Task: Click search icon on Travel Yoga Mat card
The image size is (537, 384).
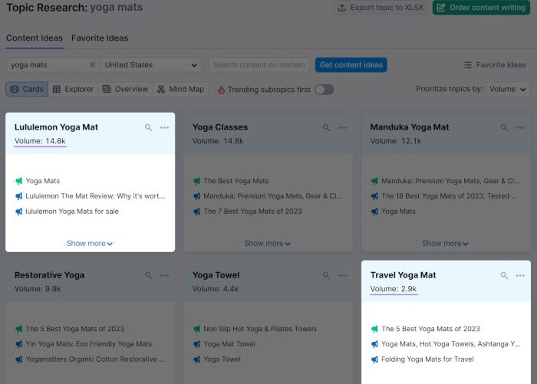Action: [504, 275]
